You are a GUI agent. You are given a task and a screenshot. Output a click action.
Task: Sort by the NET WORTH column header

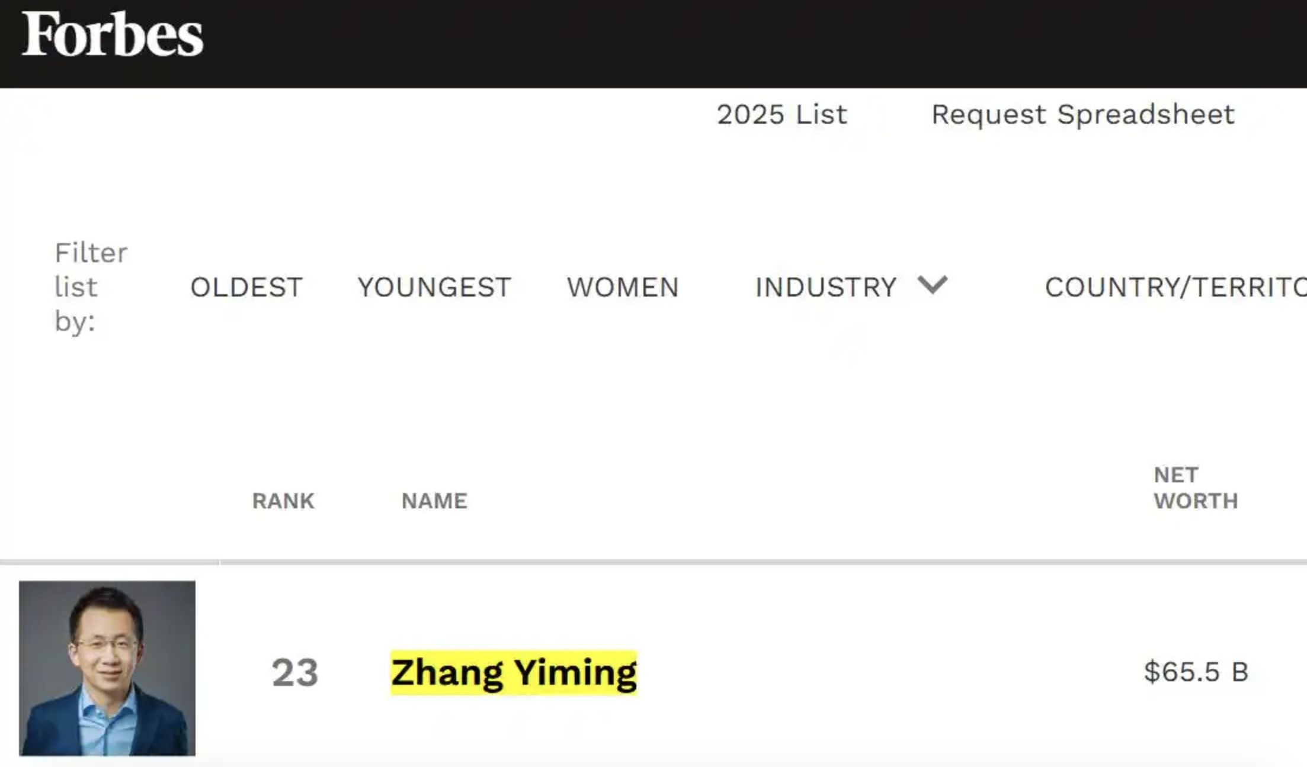1195,488
